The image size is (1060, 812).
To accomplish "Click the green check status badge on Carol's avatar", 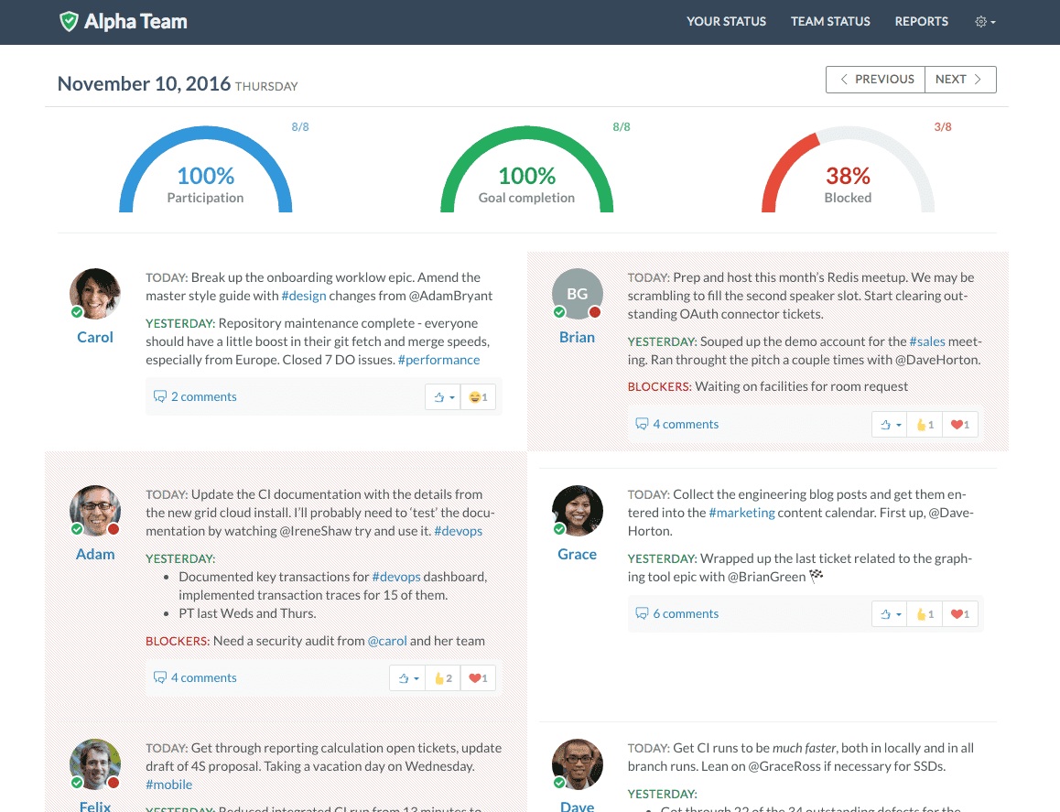I will [x=77, y=311].
